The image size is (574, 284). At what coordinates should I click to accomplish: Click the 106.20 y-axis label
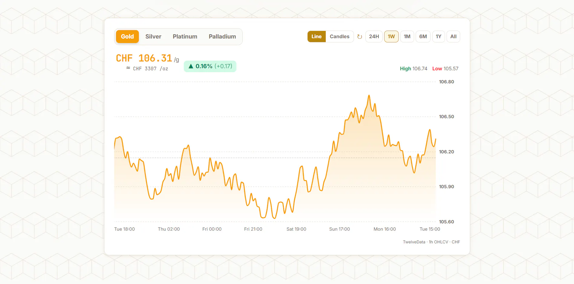pos(447,152)
